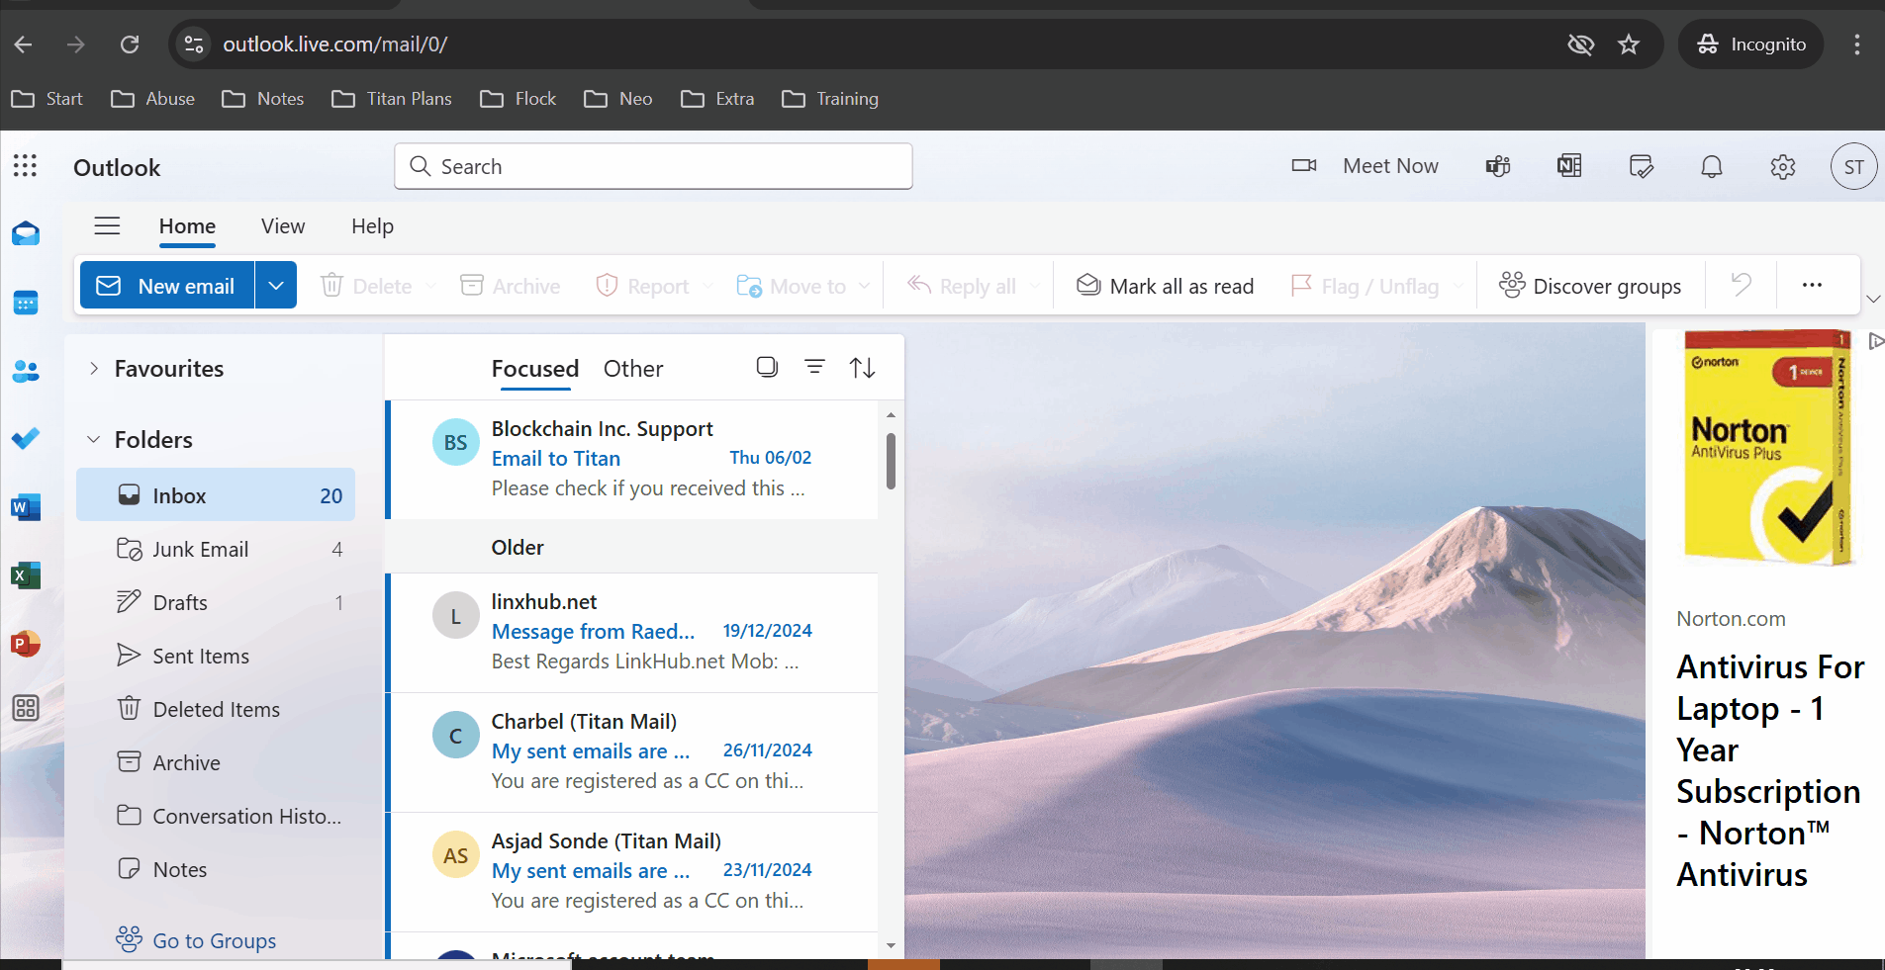The height and width of the screenshot is (970, 1885).
Task: Open the Filter icon in message list
Action: [x=814, y=367]
